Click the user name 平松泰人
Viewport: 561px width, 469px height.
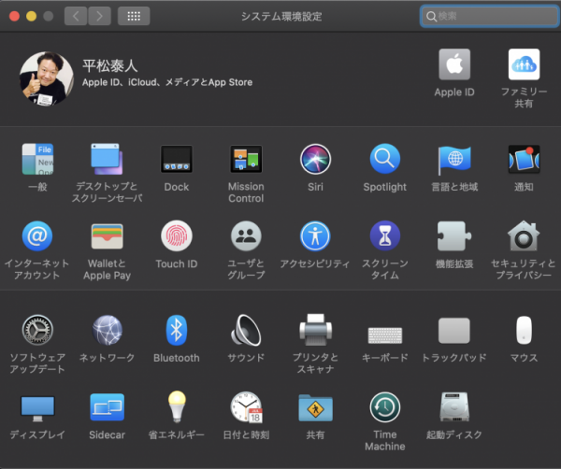pos(110,65)
